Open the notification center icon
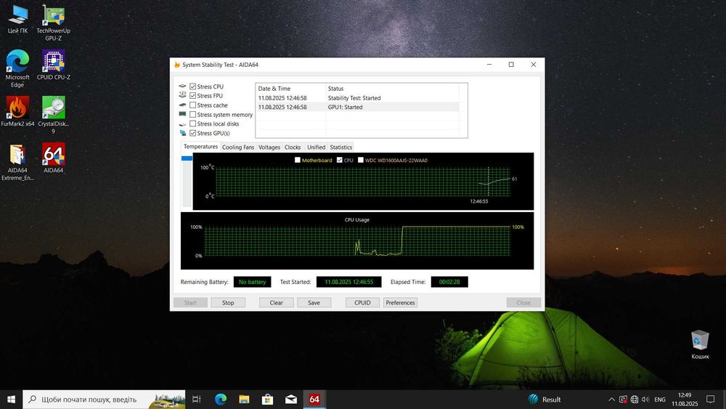This screenshot has width=726, height=409. pos(710,400)
